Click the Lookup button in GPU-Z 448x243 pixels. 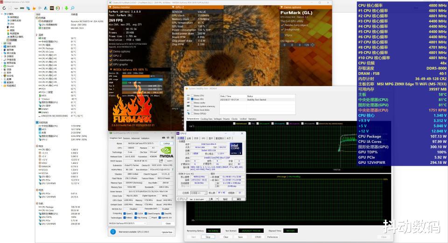(167, 143)
